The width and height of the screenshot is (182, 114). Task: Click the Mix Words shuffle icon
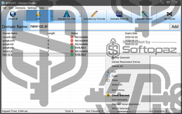point(170,14)
